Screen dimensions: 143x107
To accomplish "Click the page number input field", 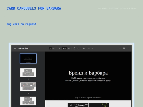I will point(50,48).
